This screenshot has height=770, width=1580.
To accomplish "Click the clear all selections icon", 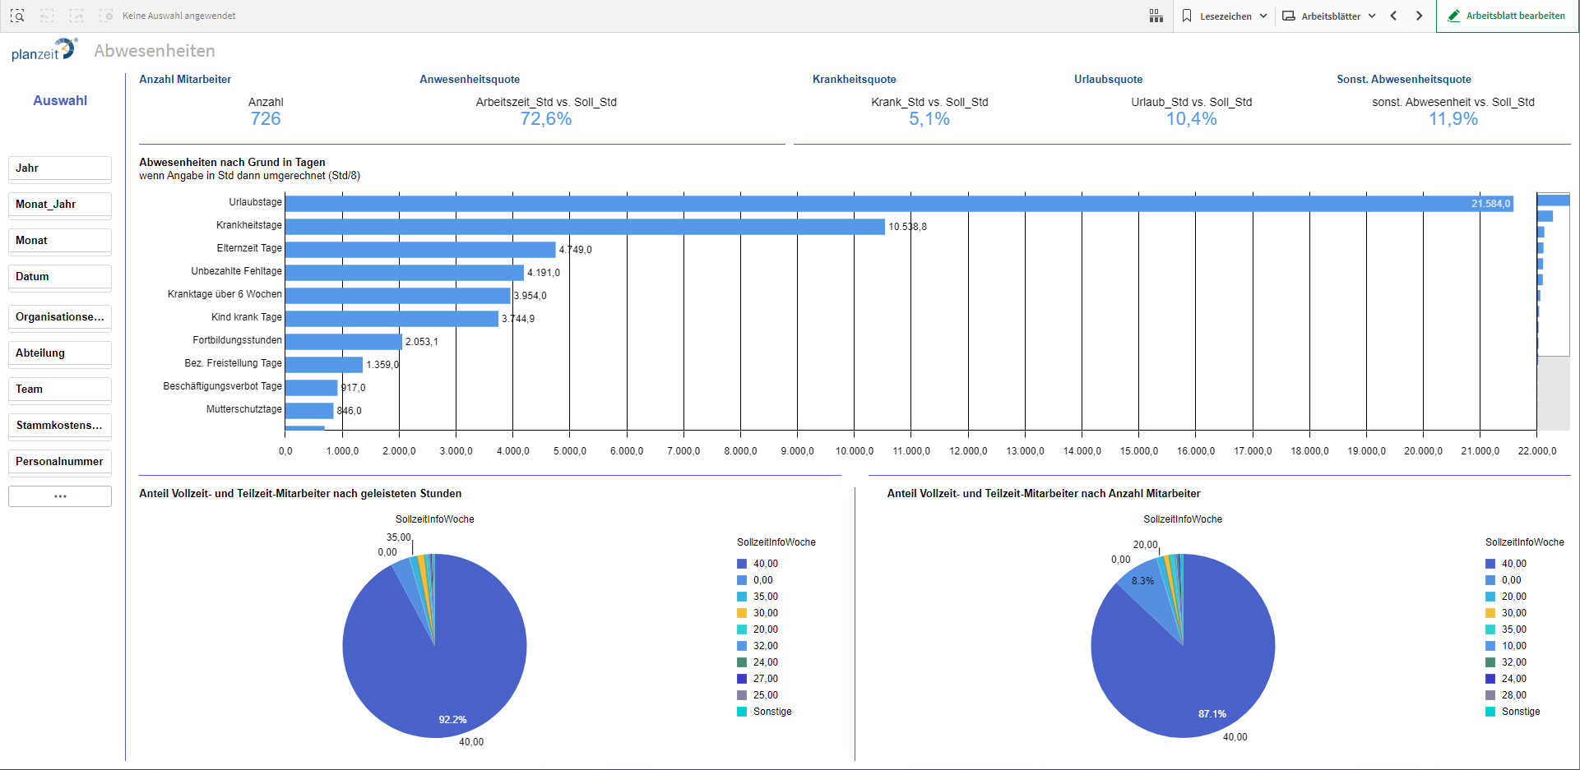I will point(106,16).
